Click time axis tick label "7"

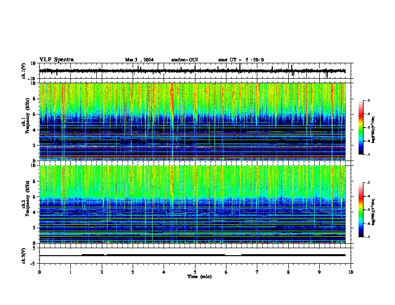(257, 272)
